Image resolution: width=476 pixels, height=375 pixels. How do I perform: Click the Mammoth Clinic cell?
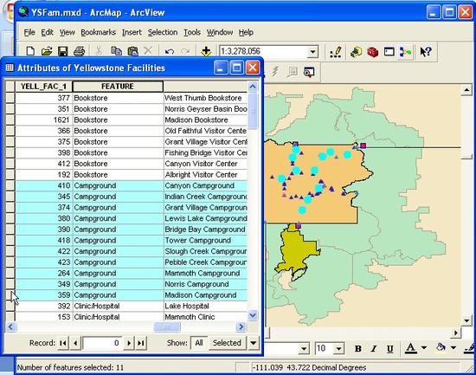(205, 317)
